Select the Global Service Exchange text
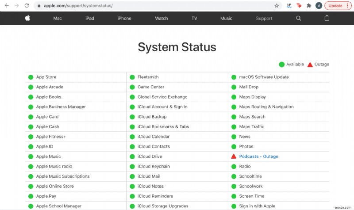 (x=162, y=97)
